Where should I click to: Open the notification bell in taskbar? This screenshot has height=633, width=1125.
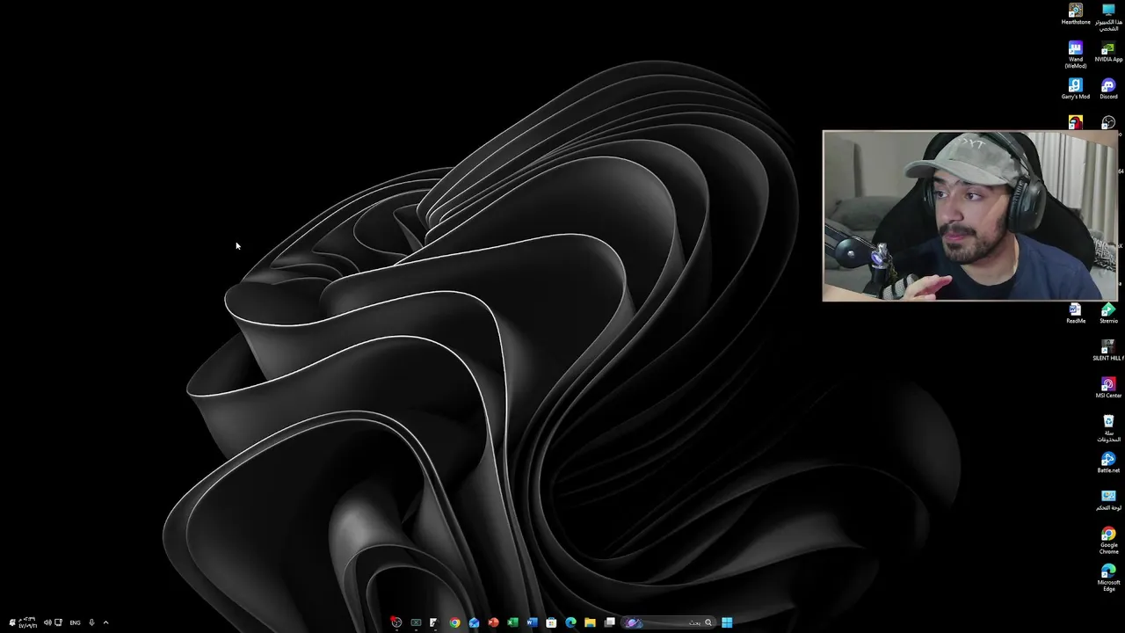pos(11,622)
